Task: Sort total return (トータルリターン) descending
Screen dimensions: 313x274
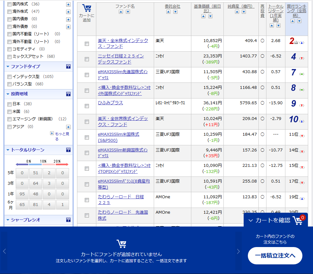Action: point(278,26)
